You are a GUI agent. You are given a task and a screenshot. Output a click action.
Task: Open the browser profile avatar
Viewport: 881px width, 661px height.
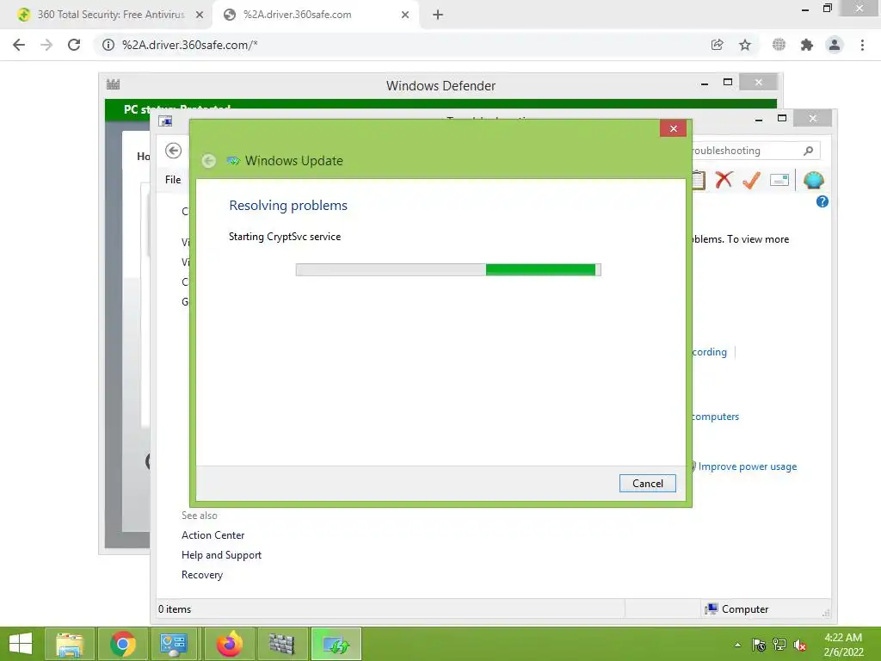tap(835, 45)
